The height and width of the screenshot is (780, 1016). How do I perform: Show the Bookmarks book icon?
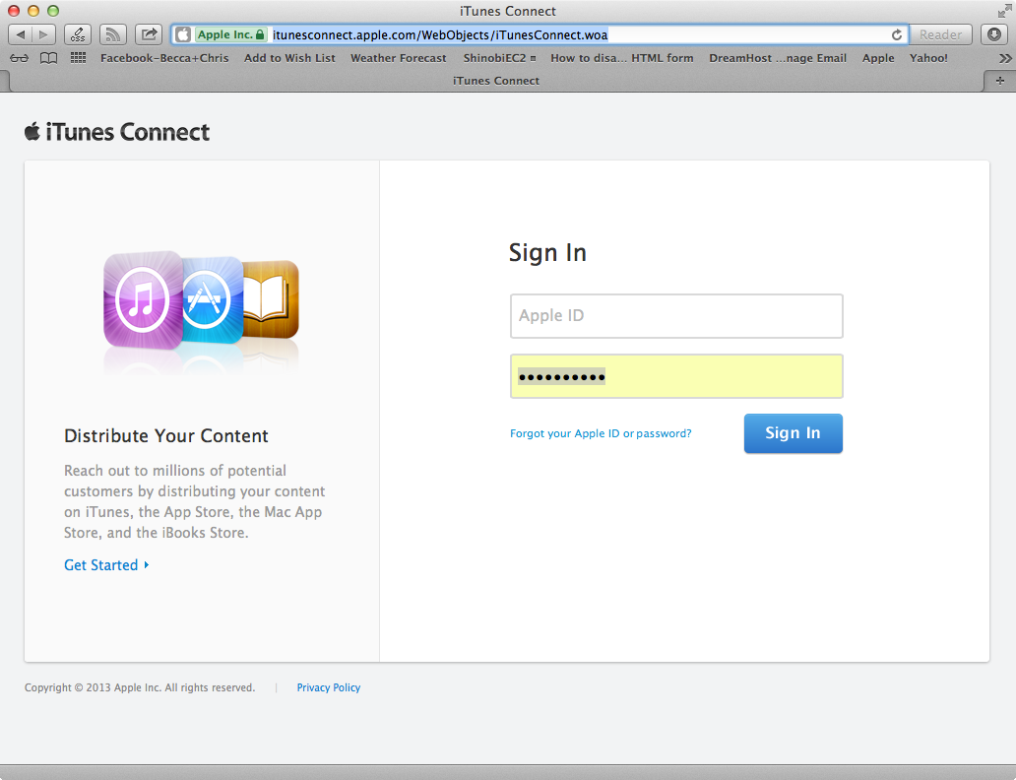pyautogui.click(x=48, y=58)
